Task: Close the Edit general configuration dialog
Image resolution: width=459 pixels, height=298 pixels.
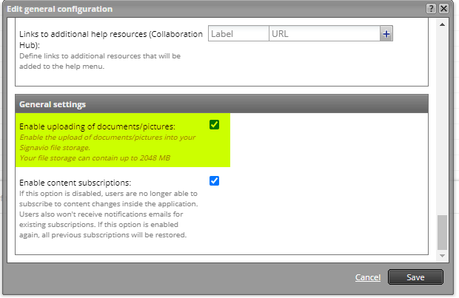Action: pos(443,8)
